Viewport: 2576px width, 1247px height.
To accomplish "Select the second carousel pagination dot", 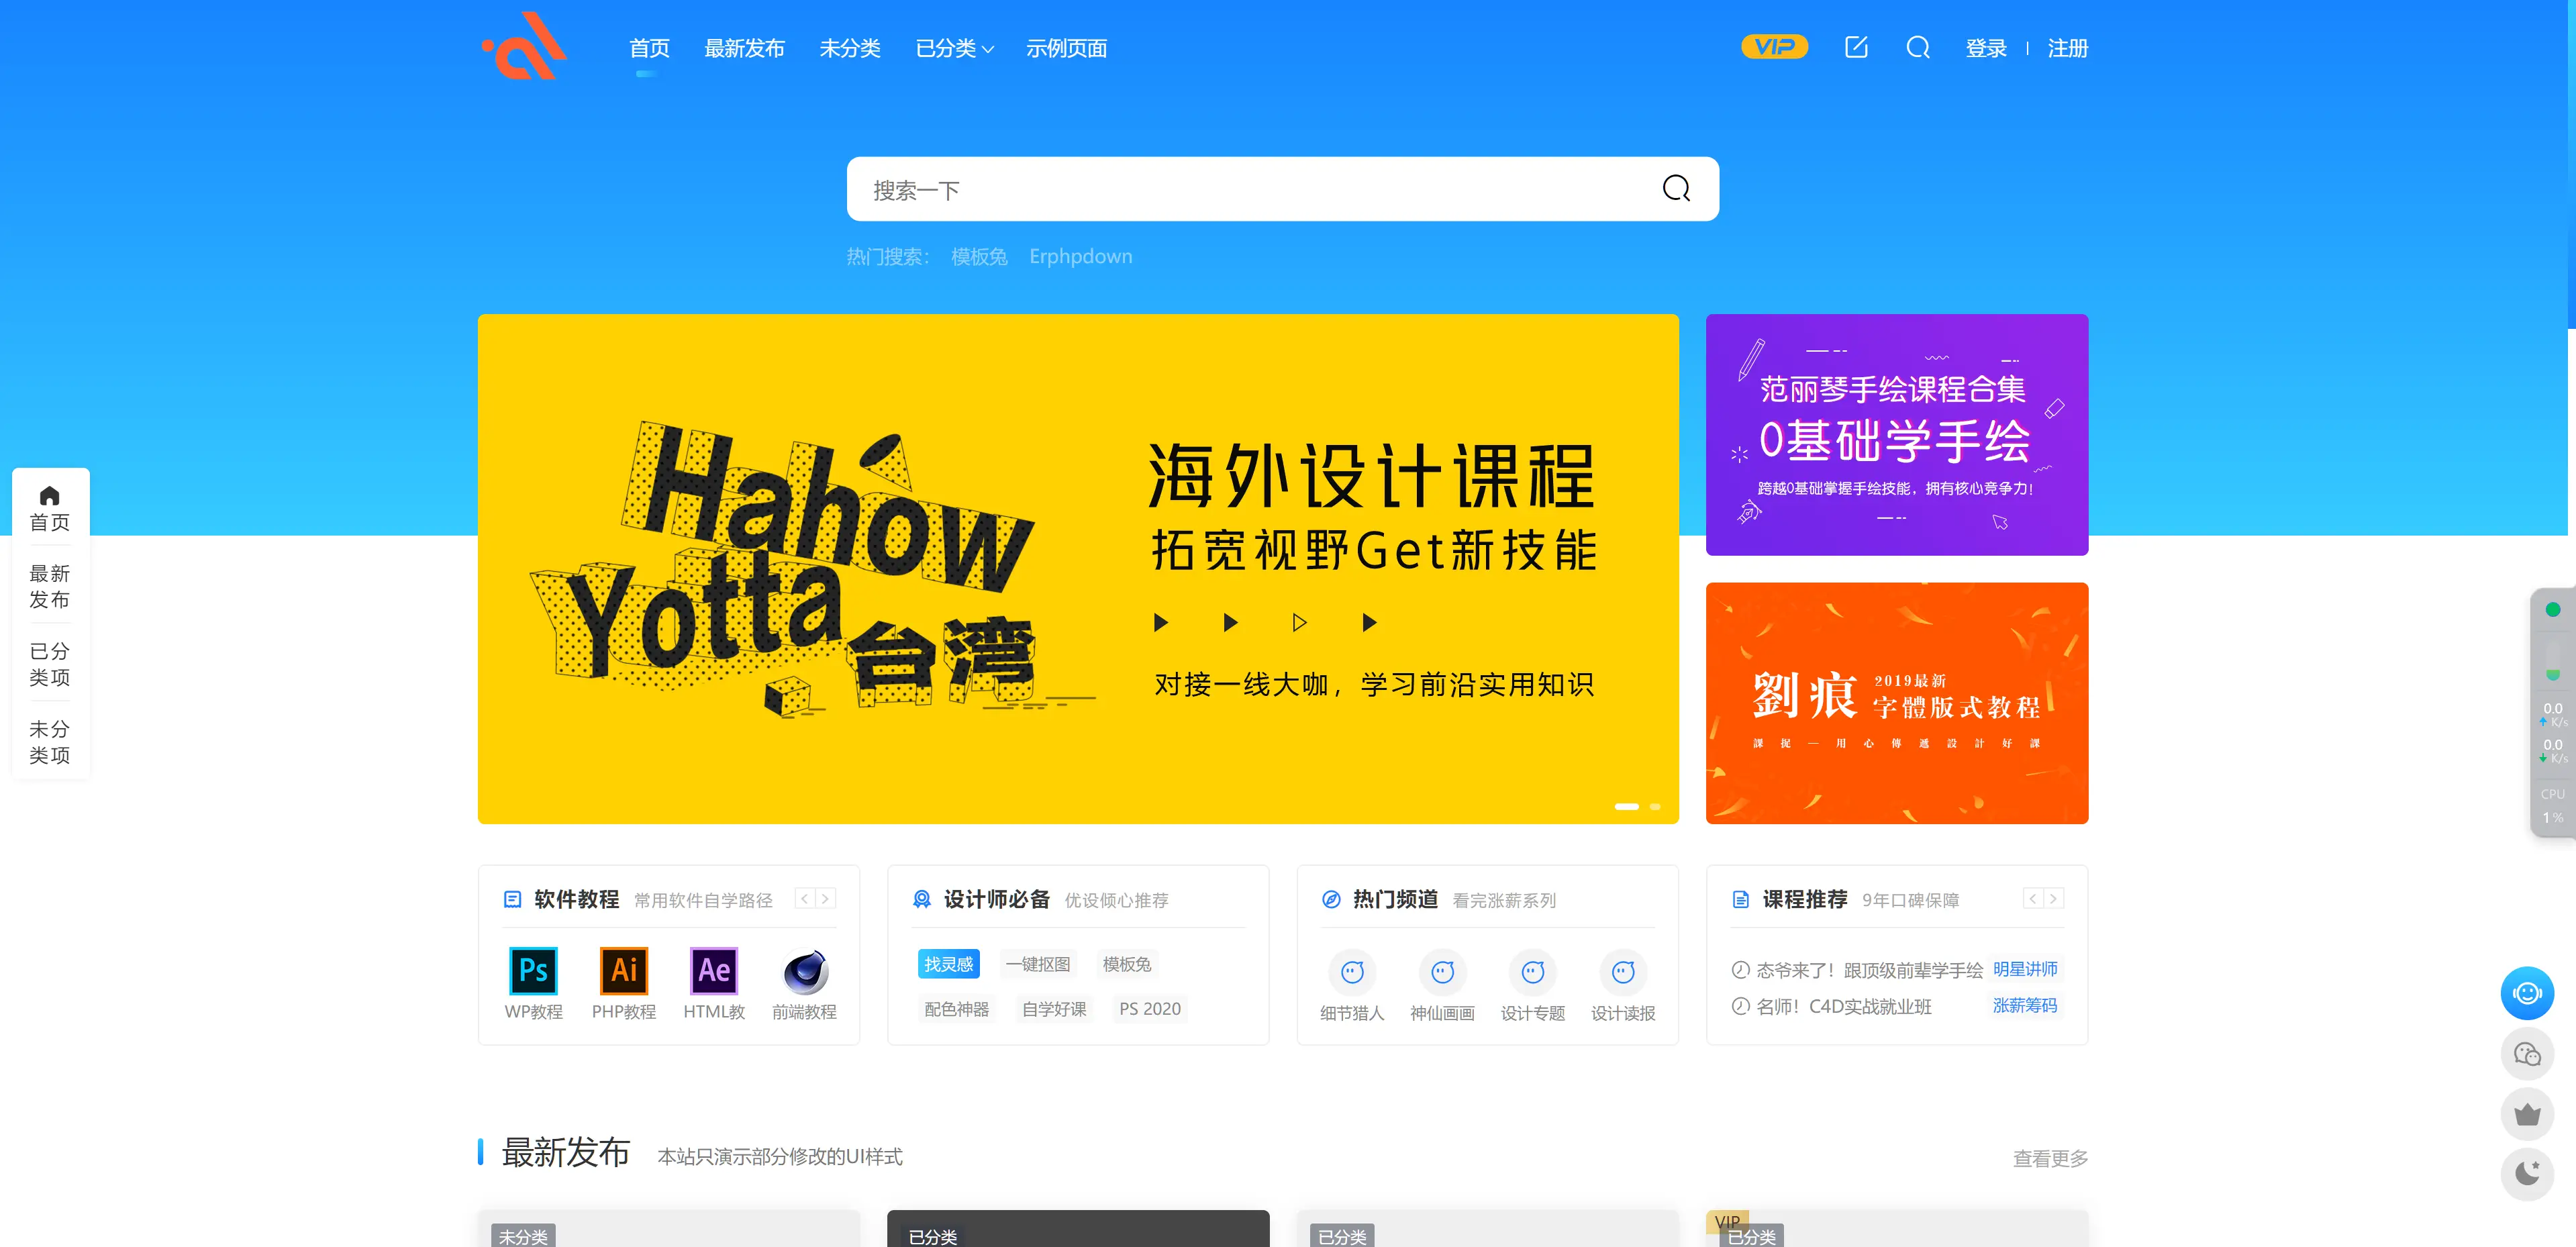I will click(x=1655, y=807).
